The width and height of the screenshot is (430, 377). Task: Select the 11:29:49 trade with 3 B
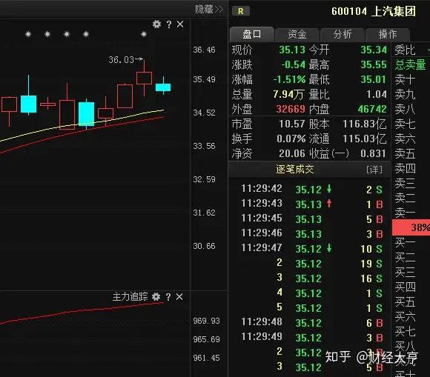coord(309,338)
